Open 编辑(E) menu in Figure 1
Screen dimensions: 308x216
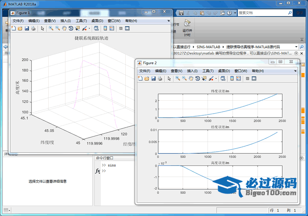(34, 21)
